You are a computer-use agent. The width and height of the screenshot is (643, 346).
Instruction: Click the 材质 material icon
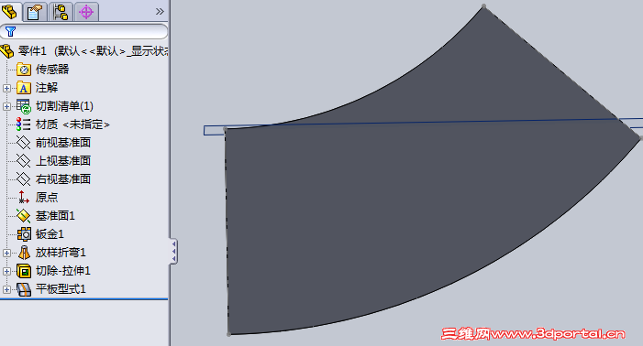pyautogui.click(x=23, y=124)
